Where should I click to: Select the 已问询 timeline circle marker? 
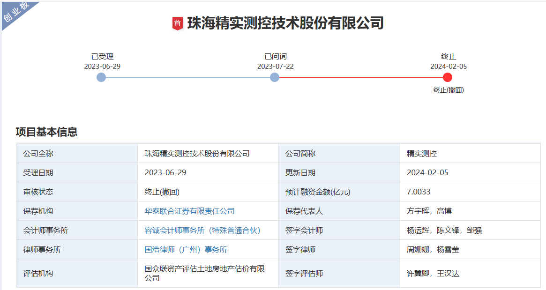(275, 77)
